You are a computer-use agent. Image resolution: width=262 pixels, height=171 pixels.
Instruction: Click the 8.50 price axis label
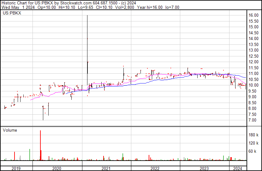click(x=252, y=103)
